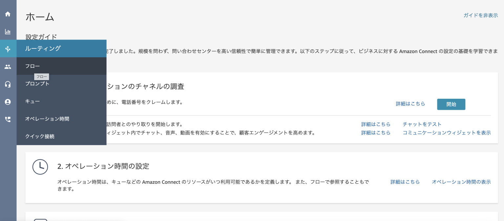
Task: Select クイック接続 from the routing menu
Action: point(40,136)
